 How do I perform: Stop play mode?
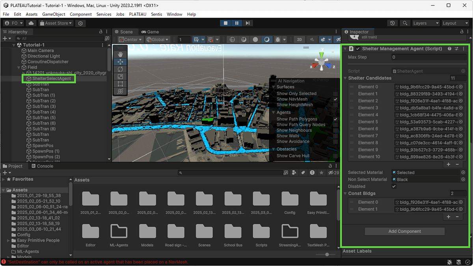pyautogui.click(x=226, y=23)
